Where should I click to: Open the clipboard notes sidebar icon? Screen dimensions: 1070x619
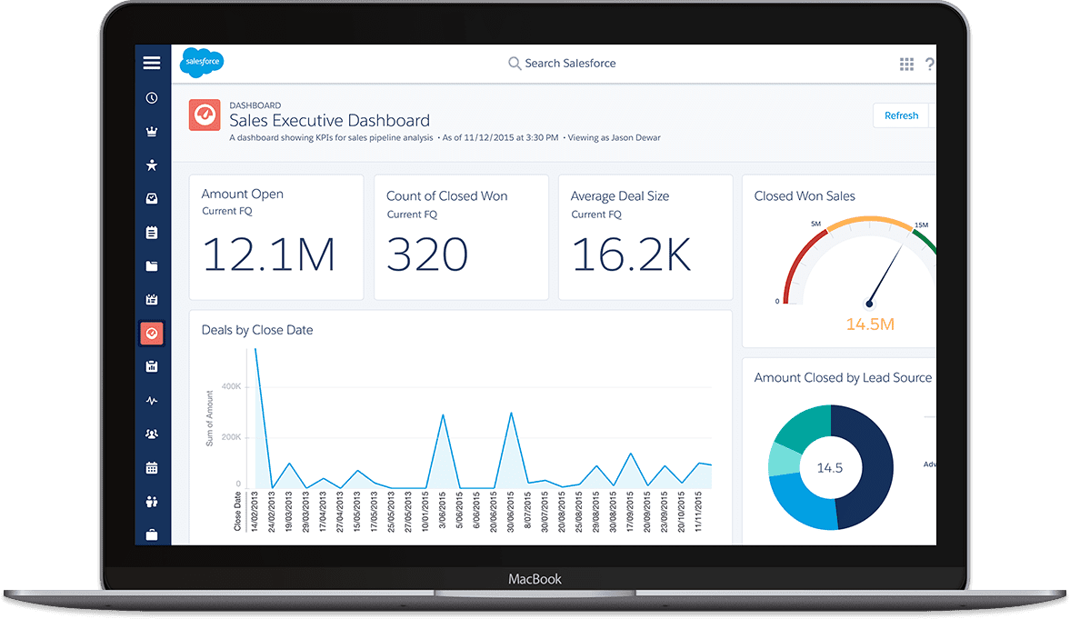click(x=152, y=232)
